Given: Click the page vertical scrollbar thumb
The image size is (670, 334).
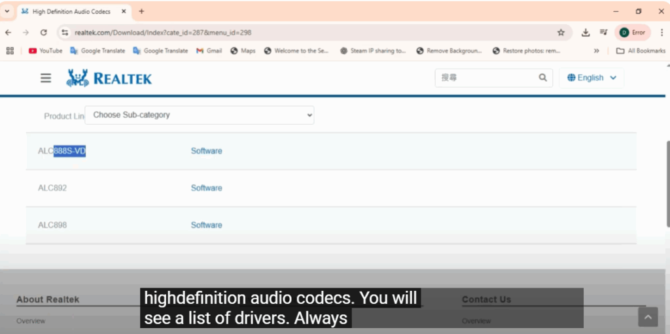Looking at the screenshot, I should [668, 184].
